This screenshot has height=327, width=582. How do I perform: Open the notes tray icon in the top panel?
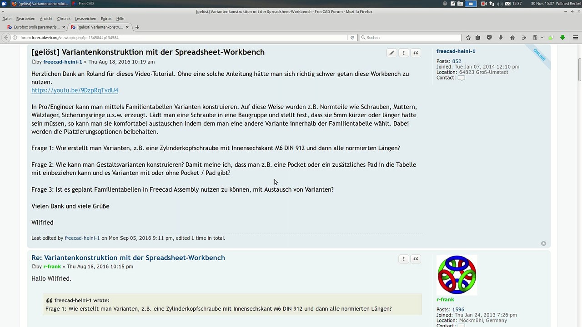pyautogui.click(x=452, y=4)
